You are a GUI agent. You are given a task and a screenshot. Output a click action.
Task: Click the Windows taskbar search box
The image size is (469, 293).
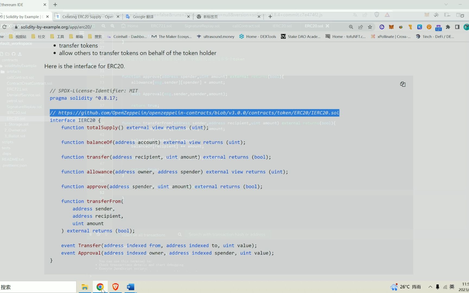pyautogui.click(x=38, y=287)
